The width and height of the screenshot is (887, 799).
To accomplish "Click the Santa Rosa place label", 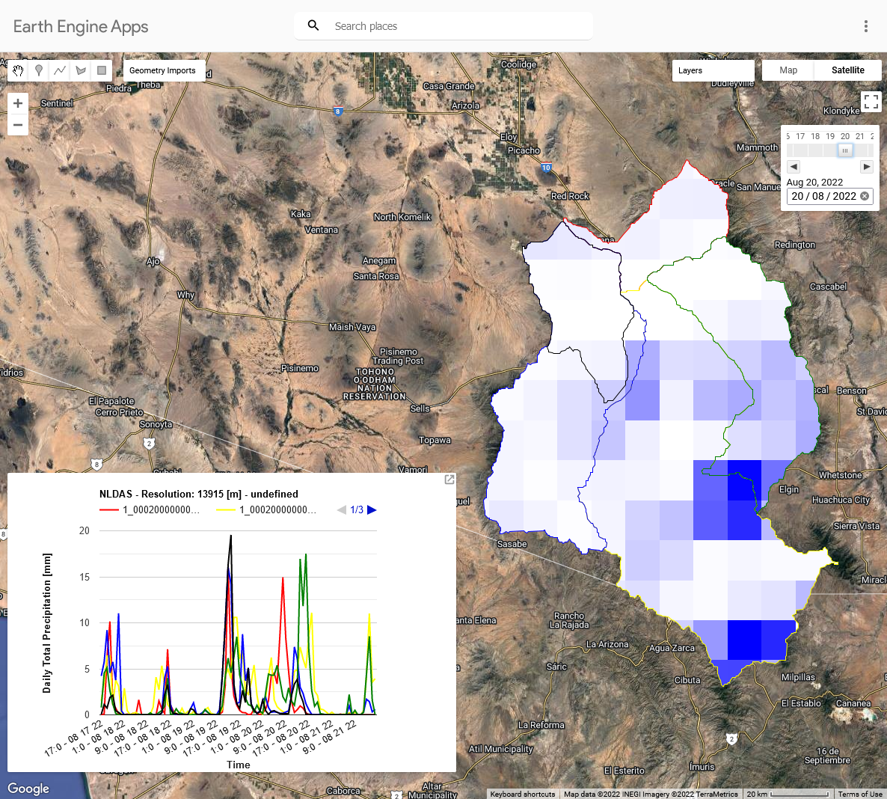I will [x=376, y=276].
